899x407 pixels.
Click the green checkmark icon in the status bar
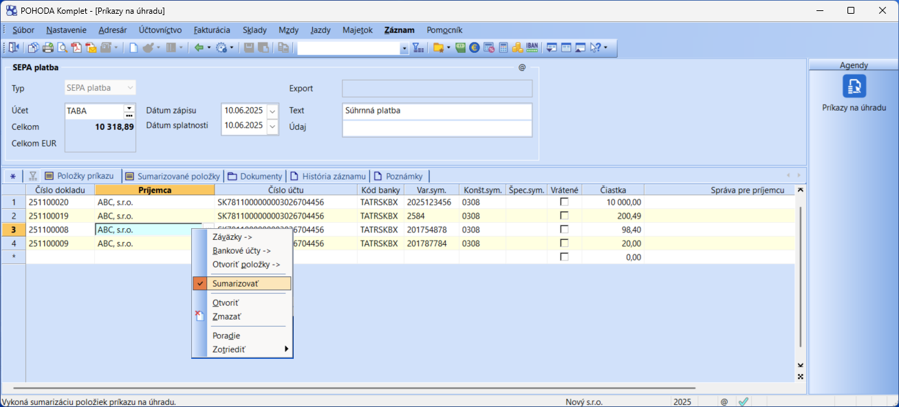pos(743,401)
